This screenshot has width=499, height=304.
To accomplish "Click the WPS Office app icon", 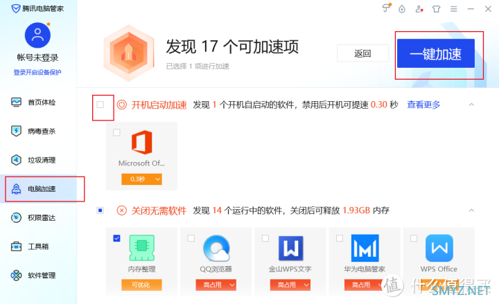I will tap(439, 248).
